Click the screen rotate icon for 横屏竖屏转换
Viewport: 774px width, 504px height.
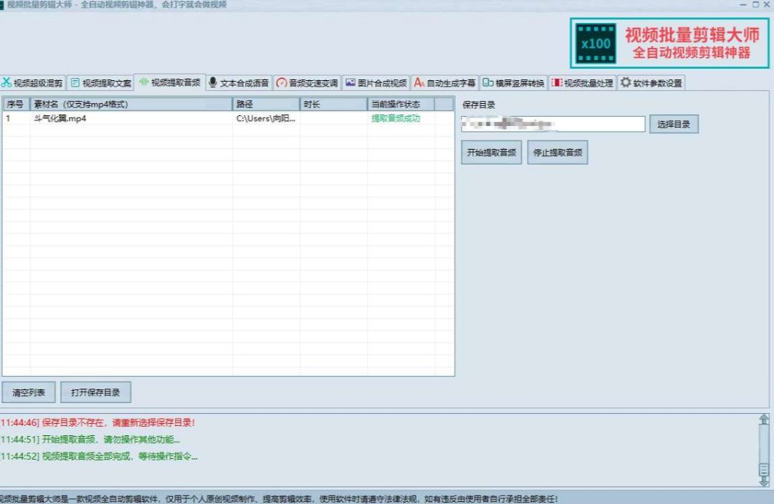tap(487, 82)
